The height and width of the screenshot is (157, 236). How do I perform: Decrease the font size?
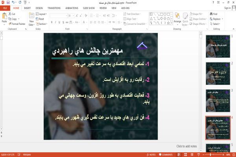[x=81, y=16]
